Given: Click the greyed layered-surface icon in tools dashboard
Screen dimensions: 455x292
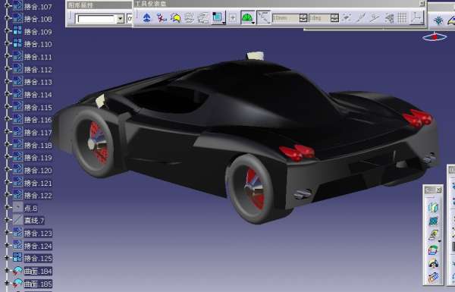Looking at the screenshot, I should [x=203, y=17].
